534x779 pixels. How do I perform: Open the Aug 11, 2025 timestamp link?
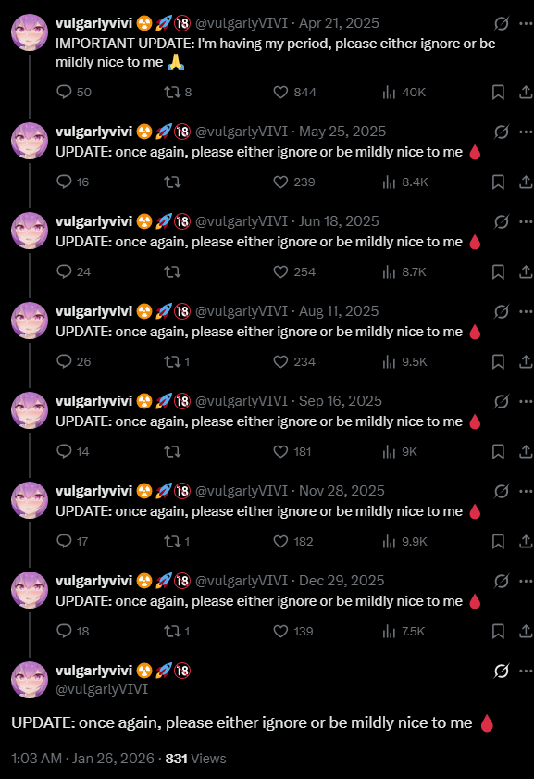(x=339, y=311)
